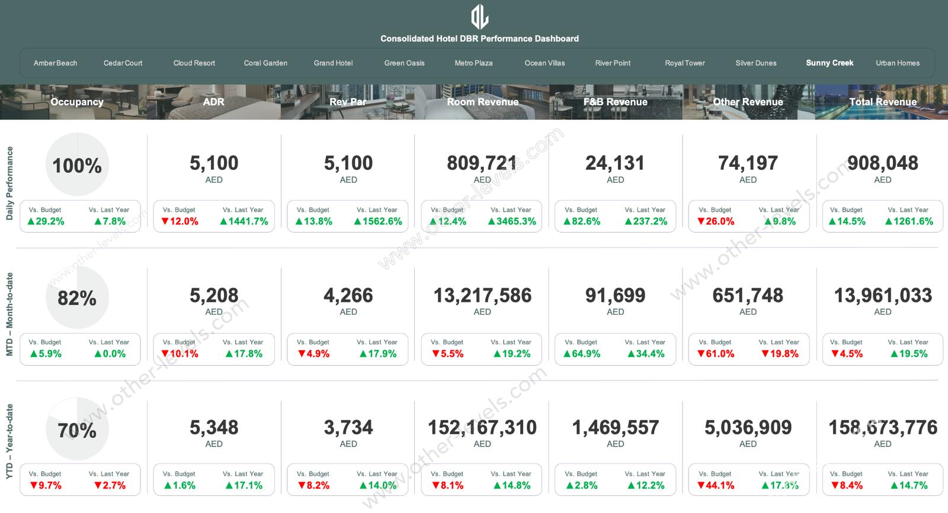
Task: Click YTD Rev Par value 3,734
Action: pyautogui.click(x=348, y=427)
